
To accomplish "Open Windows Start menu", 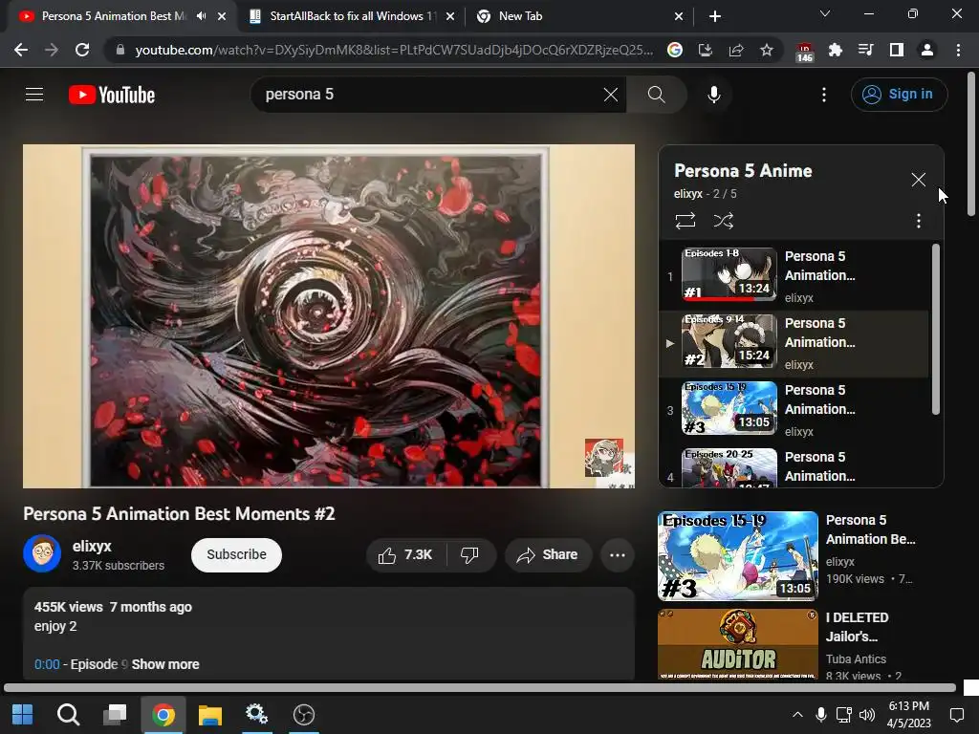I will tap(23, 715).
